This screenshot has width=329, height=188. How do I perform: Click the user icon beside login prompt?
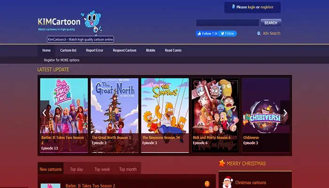coord(233,7)
